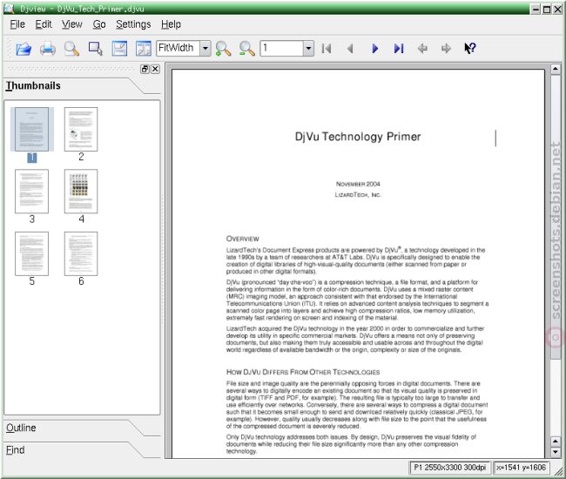566x479 pixels.
Task: Select page 4 thumbnail
Action: tap(81, 192)
